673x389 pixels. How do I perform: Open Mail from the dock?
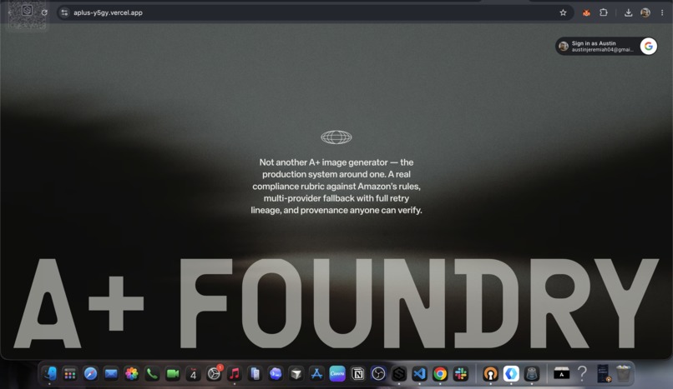pos(111,374)
